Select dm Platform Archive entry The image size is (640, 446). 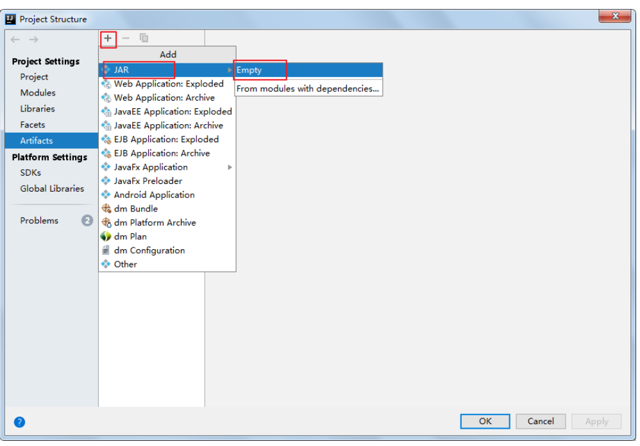pos(167,222)
